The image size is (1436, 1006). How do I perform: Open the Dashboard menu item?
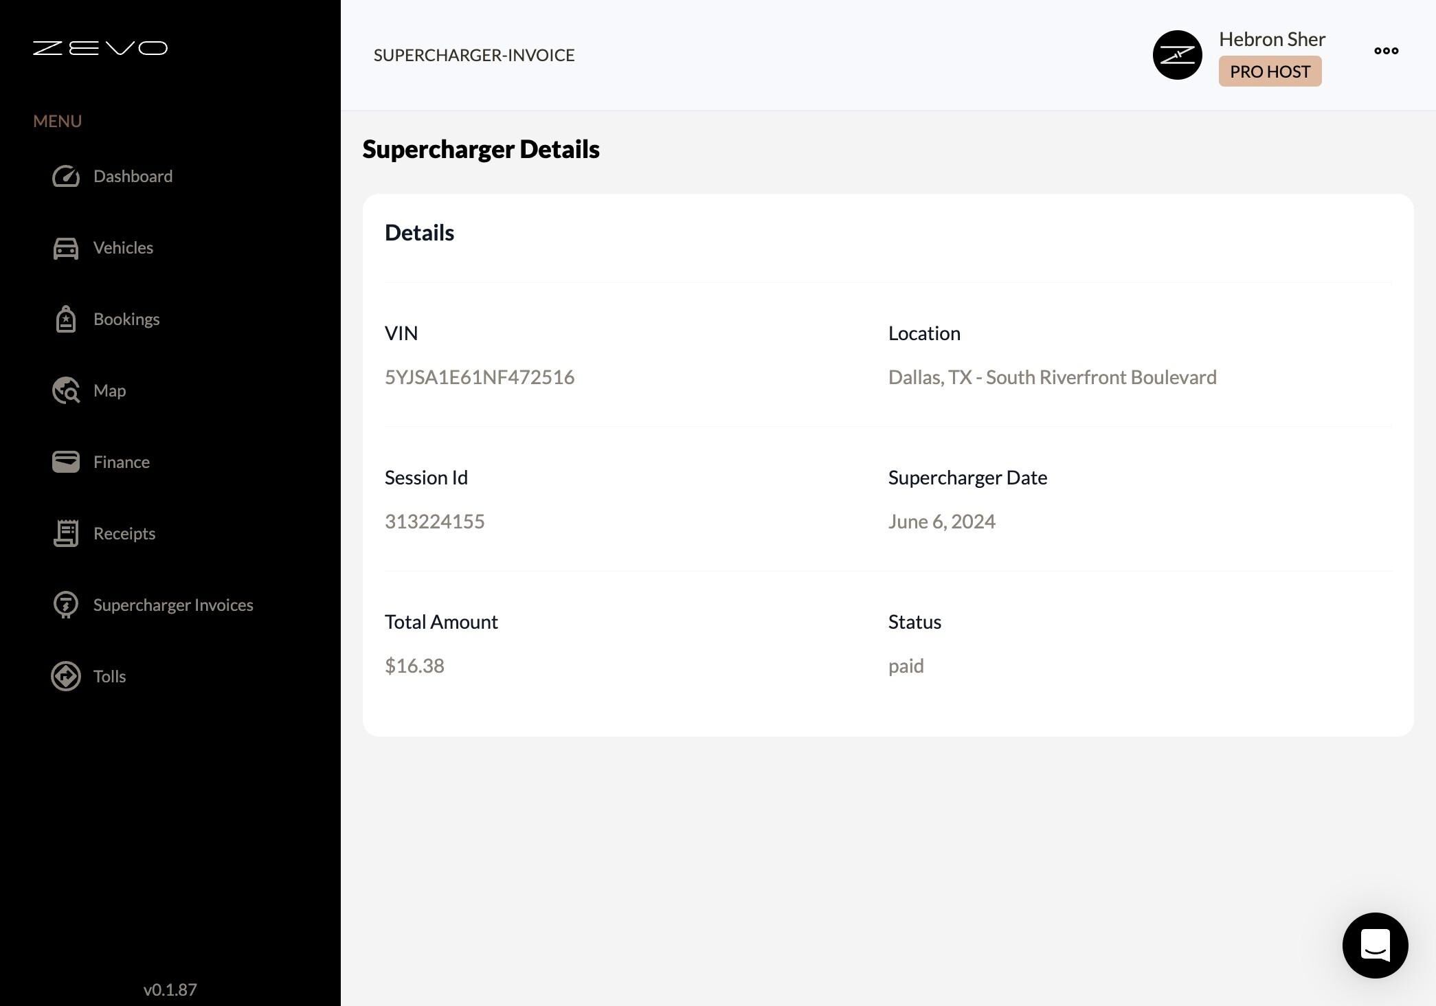coord(133,177)
